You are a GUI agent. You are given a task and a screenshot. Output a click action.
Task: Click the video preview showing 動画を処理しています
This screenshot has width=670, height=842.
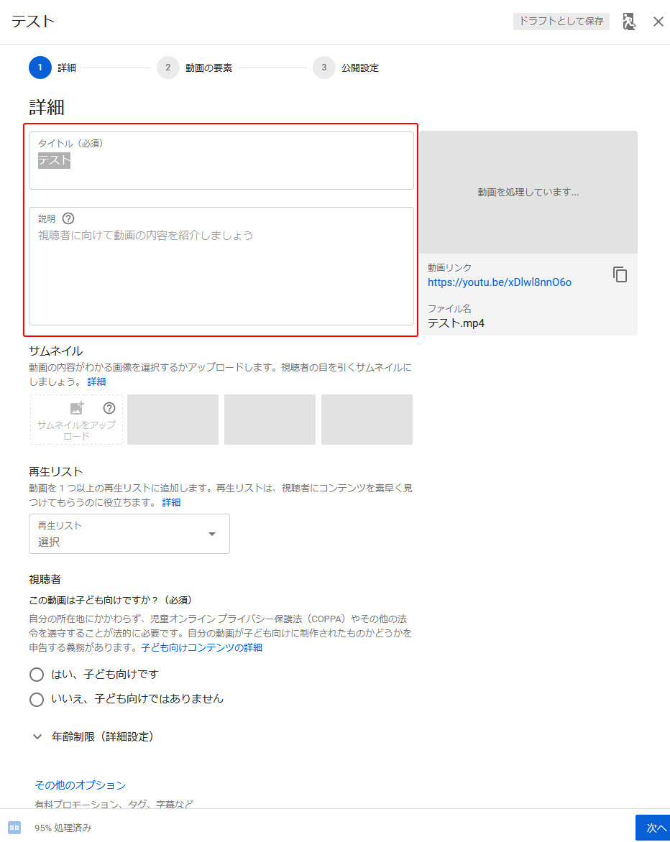pos(528,193)
